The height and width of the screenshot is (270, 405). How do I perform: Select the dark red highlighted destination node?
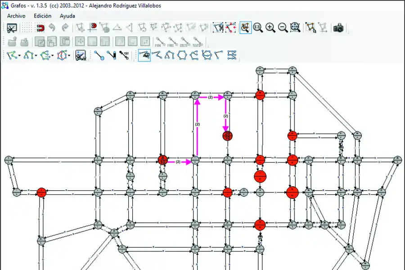pos(228,135)
